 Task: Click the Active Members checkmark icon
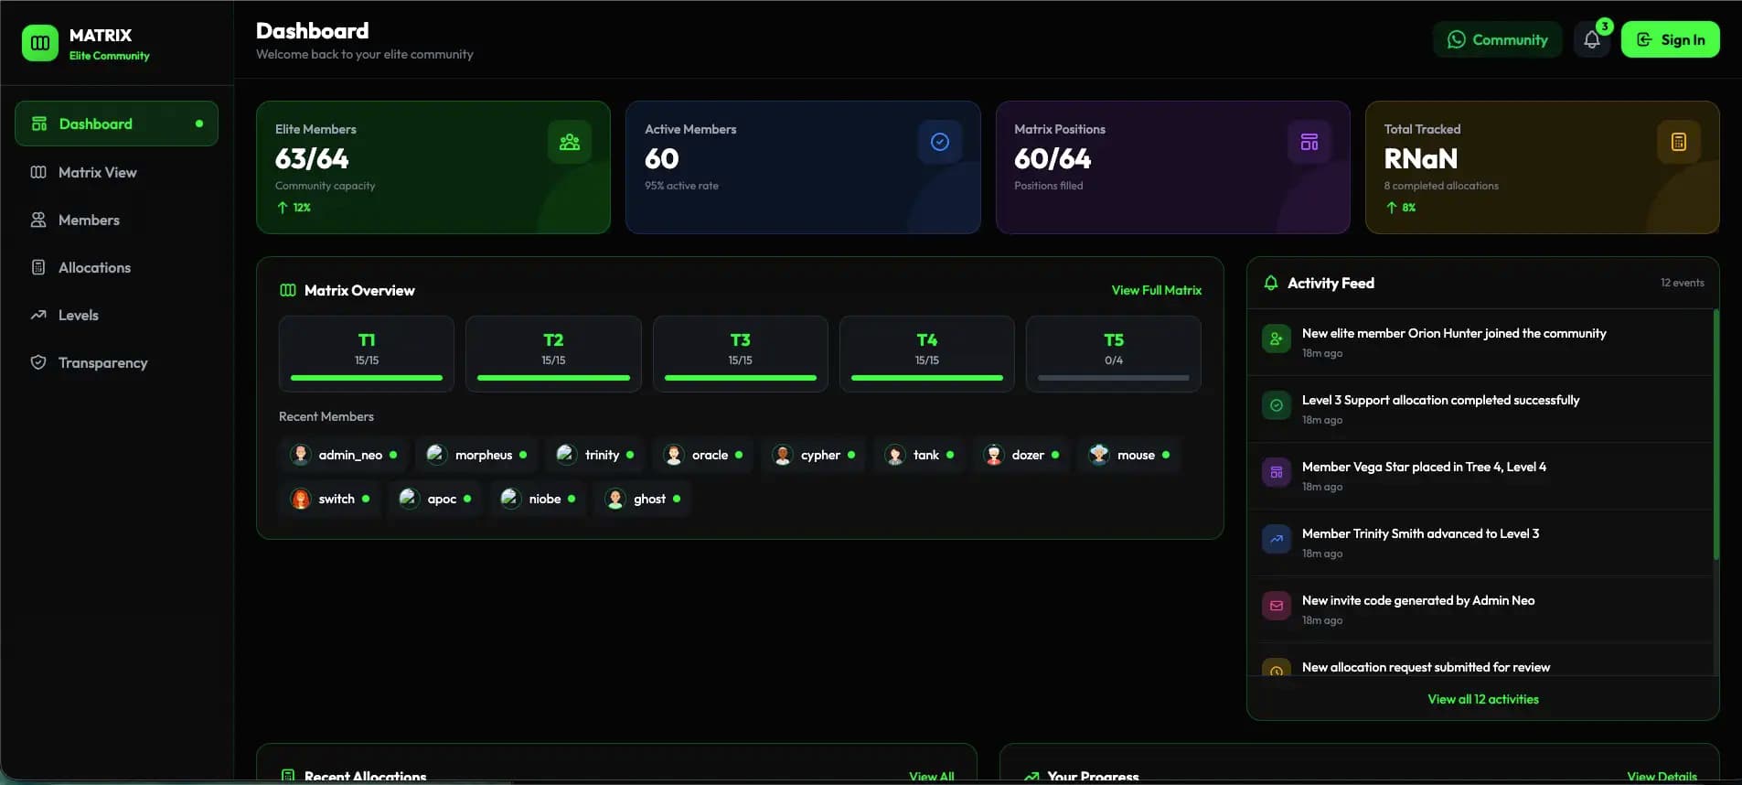tap(940, 142)
